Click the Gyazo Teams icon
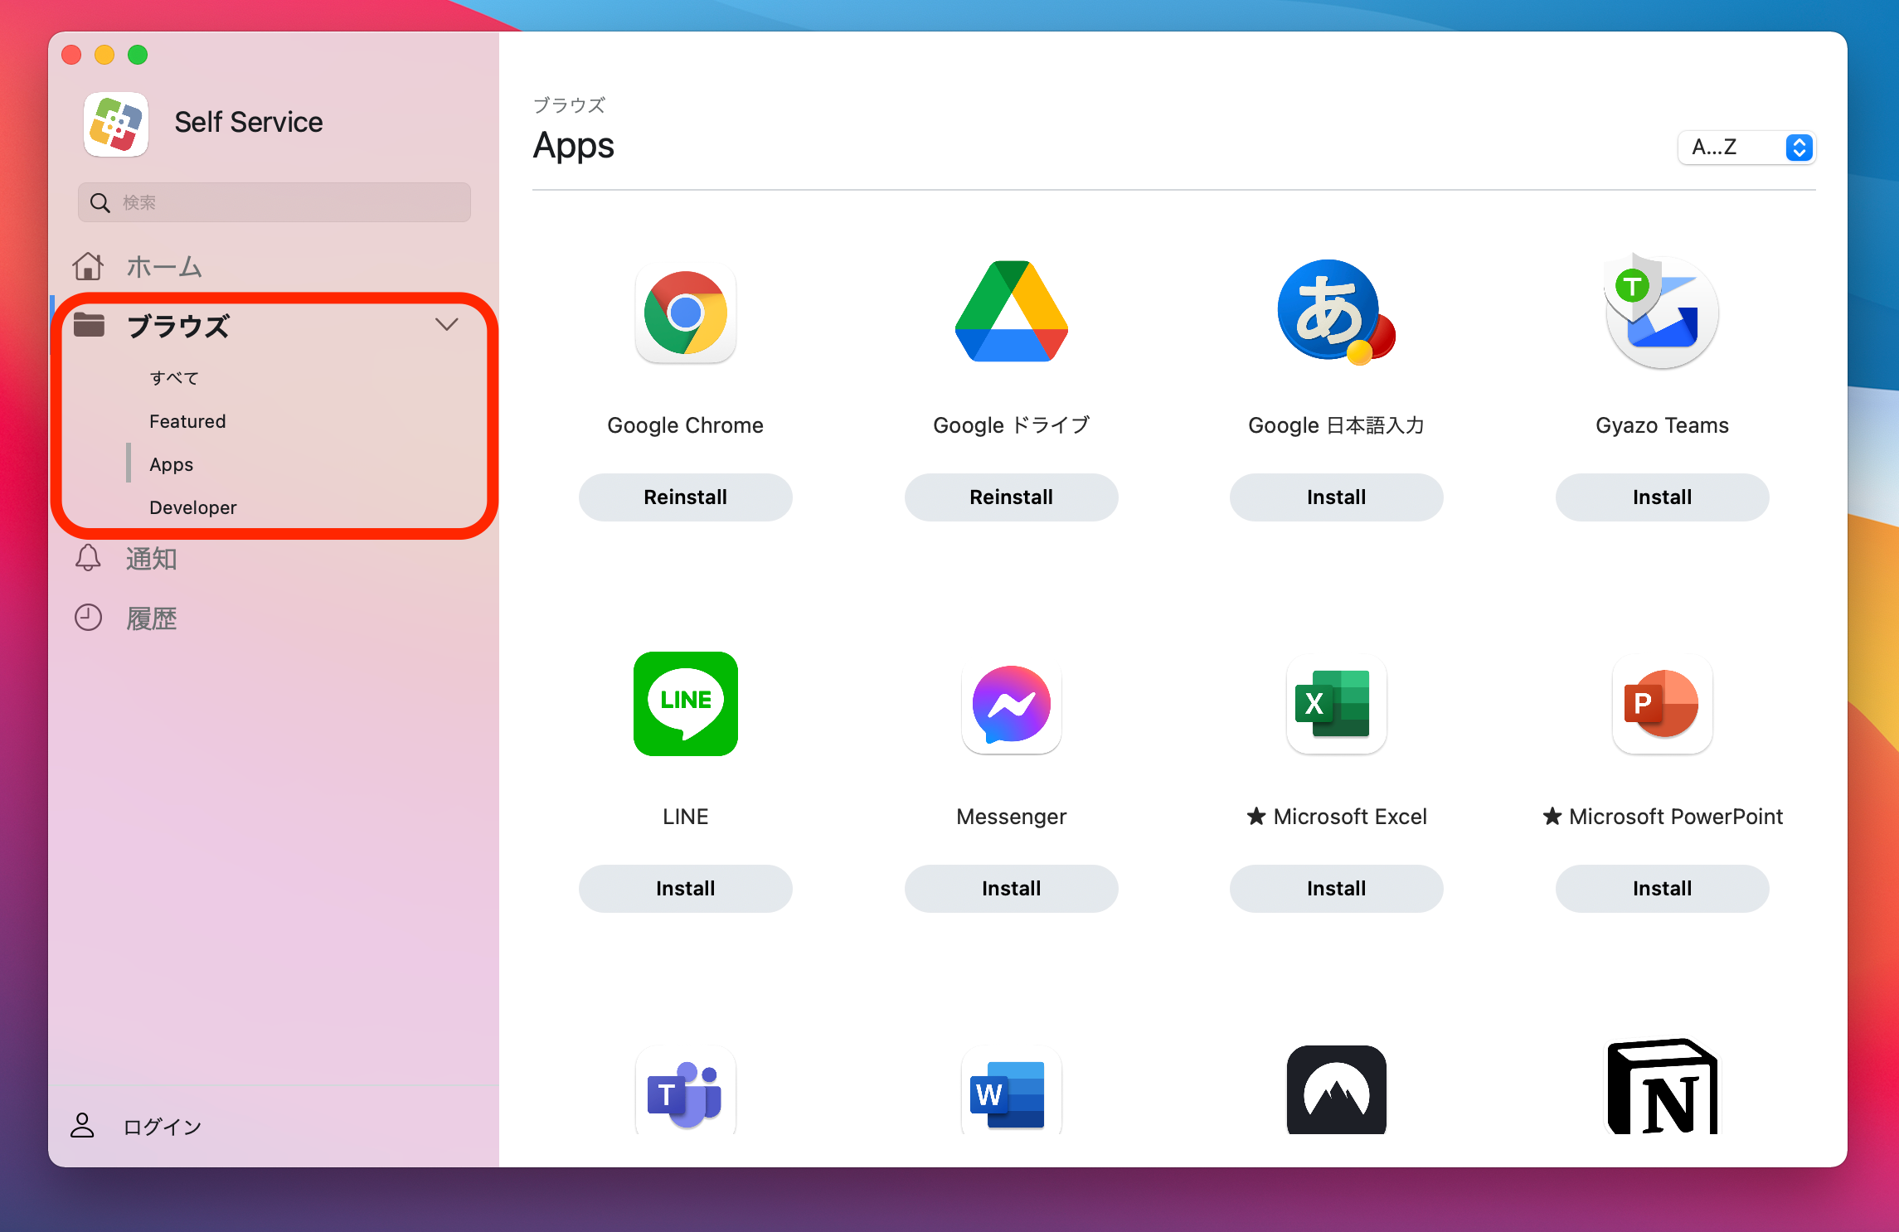 pos(1661,313)
